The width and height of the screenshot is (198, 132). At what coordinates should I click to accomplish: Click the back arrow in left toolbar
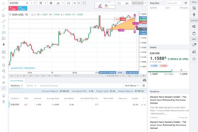click(x=4, y=45)
